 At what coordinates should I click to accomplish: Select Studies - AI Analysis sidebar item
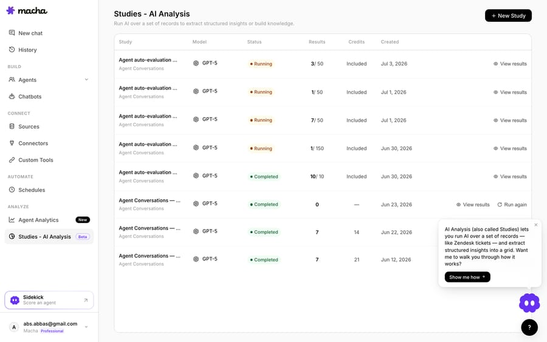[49, 237]
